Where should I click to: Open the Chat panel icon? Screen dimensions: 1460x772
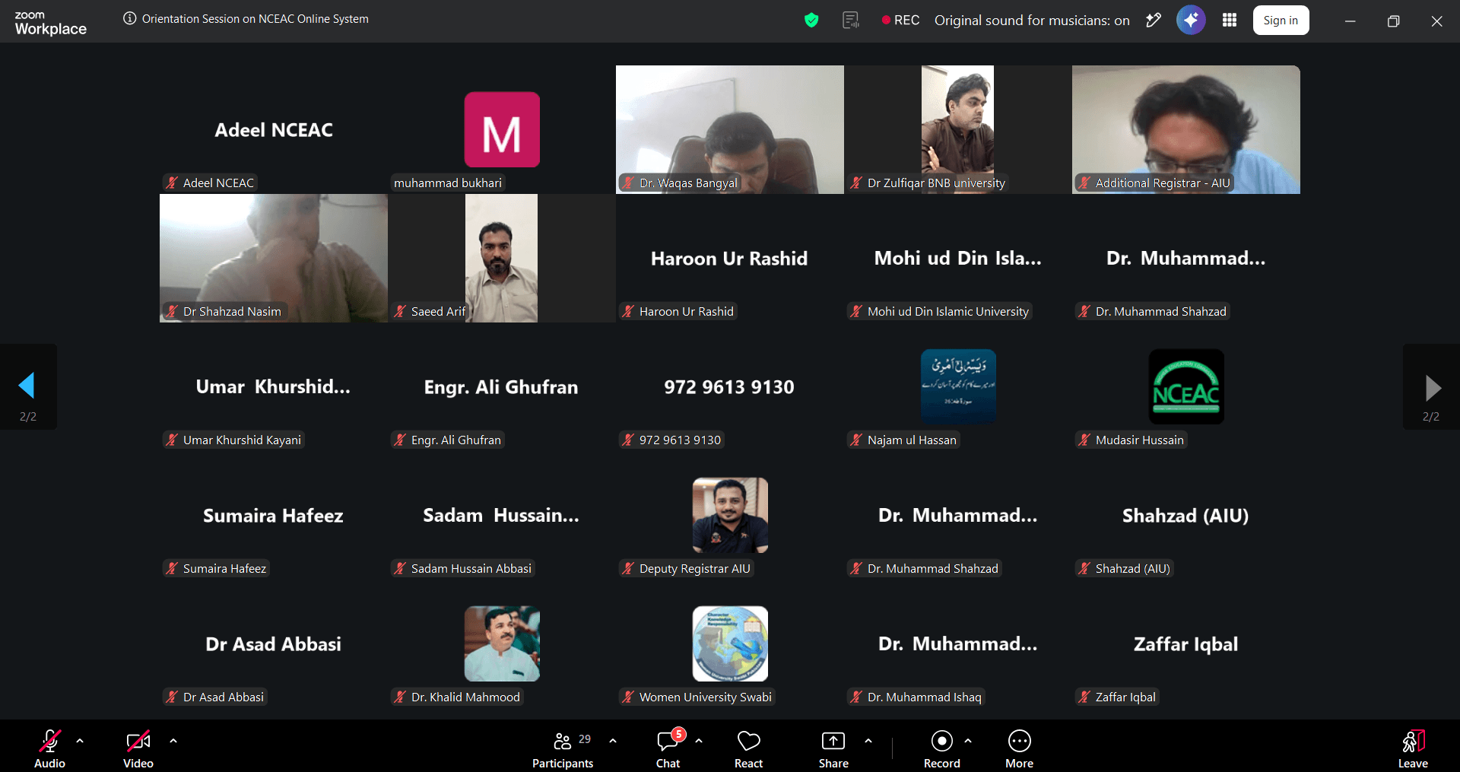(x=668, y=741)
